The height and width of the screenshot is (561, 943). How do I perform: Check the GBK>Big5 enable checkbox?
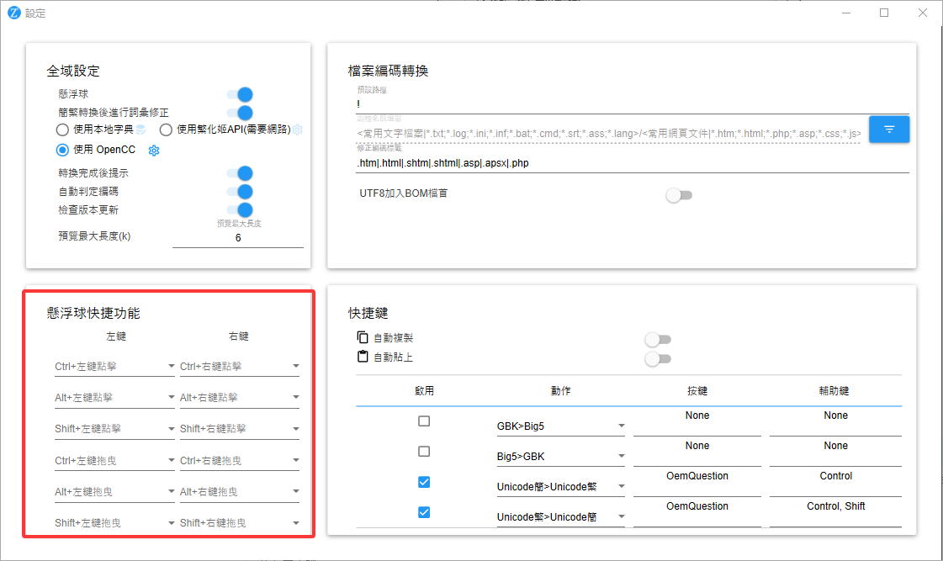[x=424, y=421]
